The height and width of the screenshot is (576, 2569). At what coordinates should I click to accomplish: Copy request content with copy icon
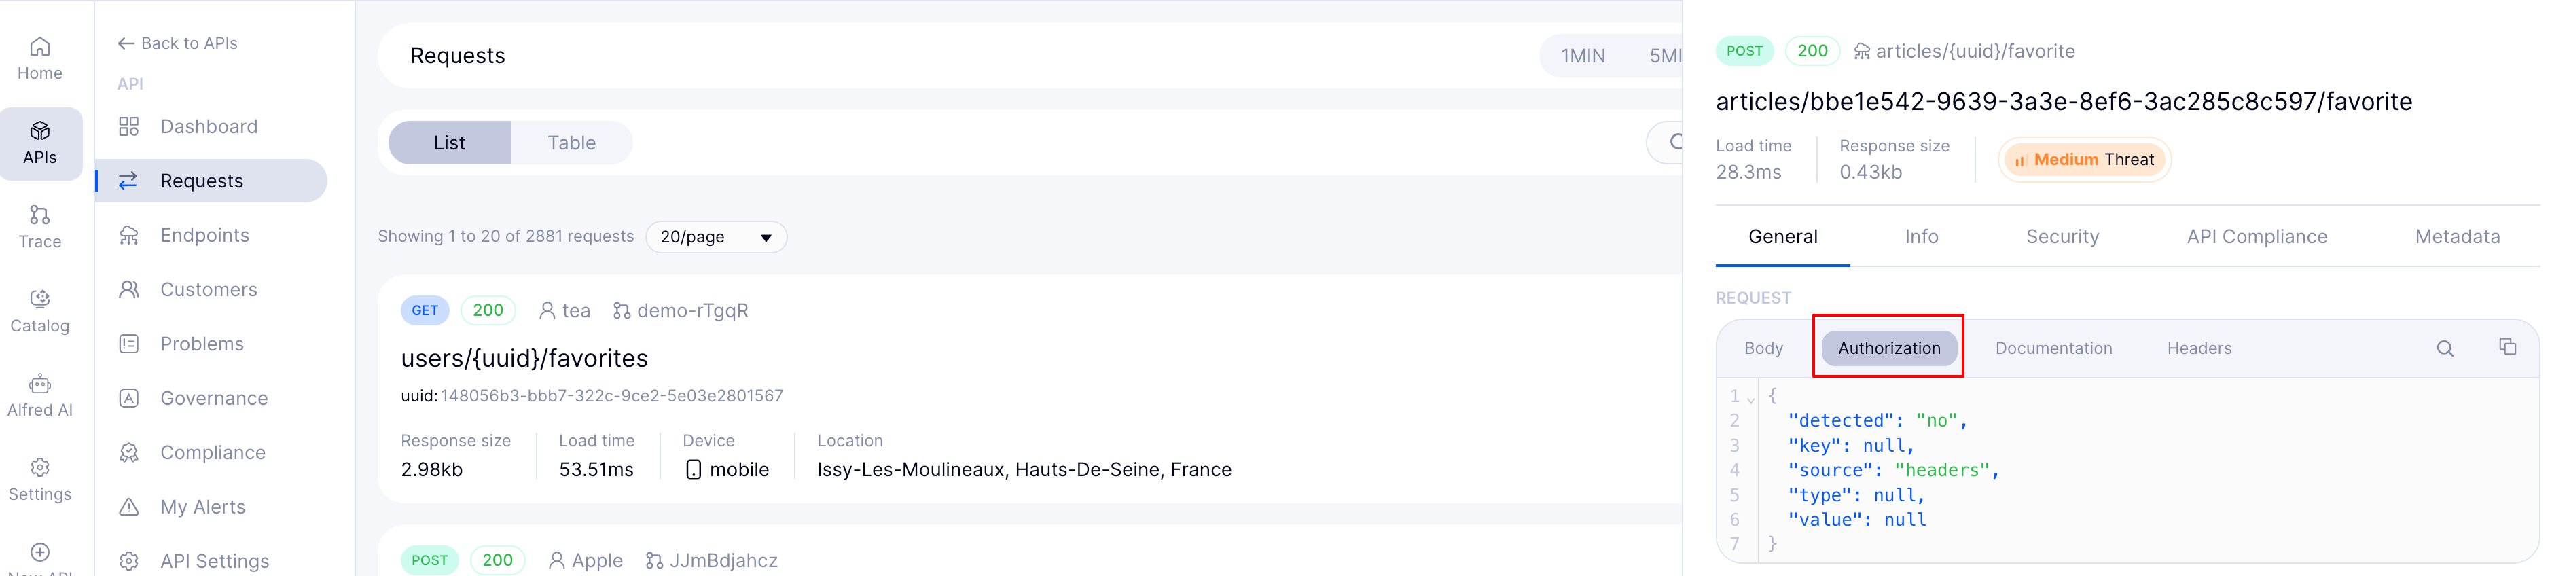tap(2507, 347)
